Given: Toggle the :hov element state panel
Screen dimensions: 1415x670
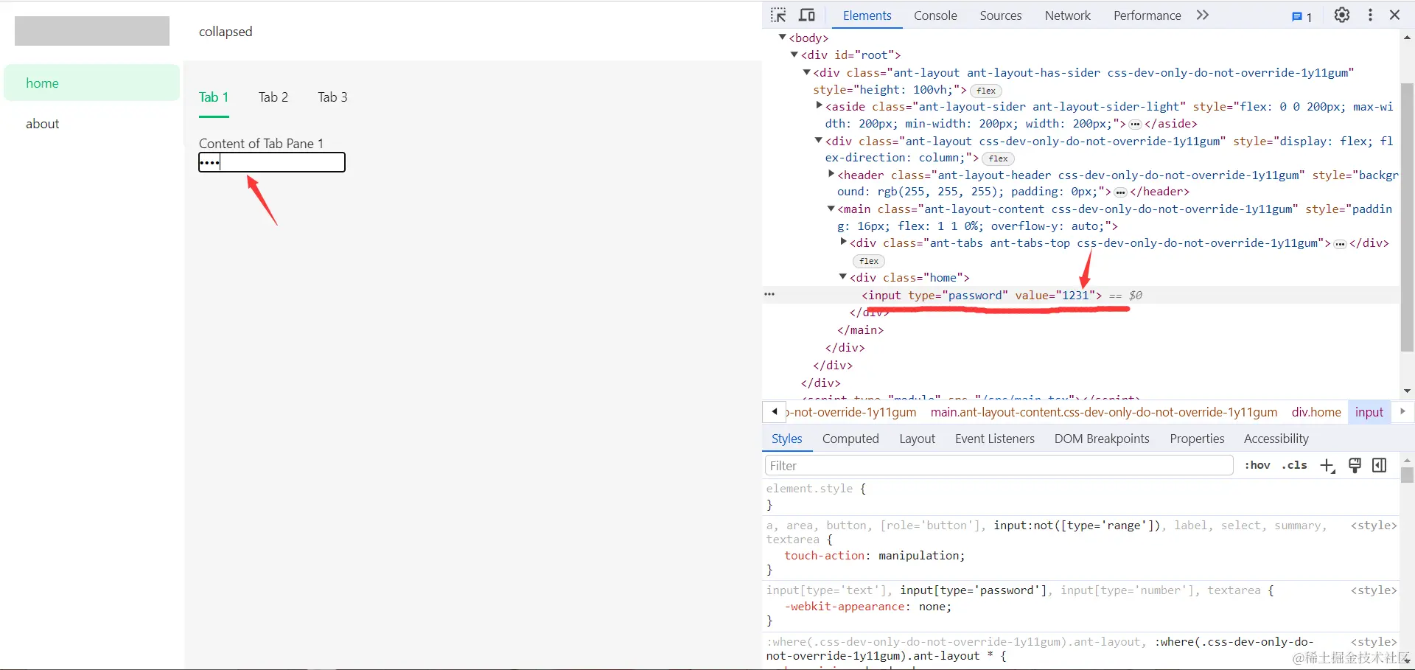Looking at the screenshot, I should tap(1257, 465).
